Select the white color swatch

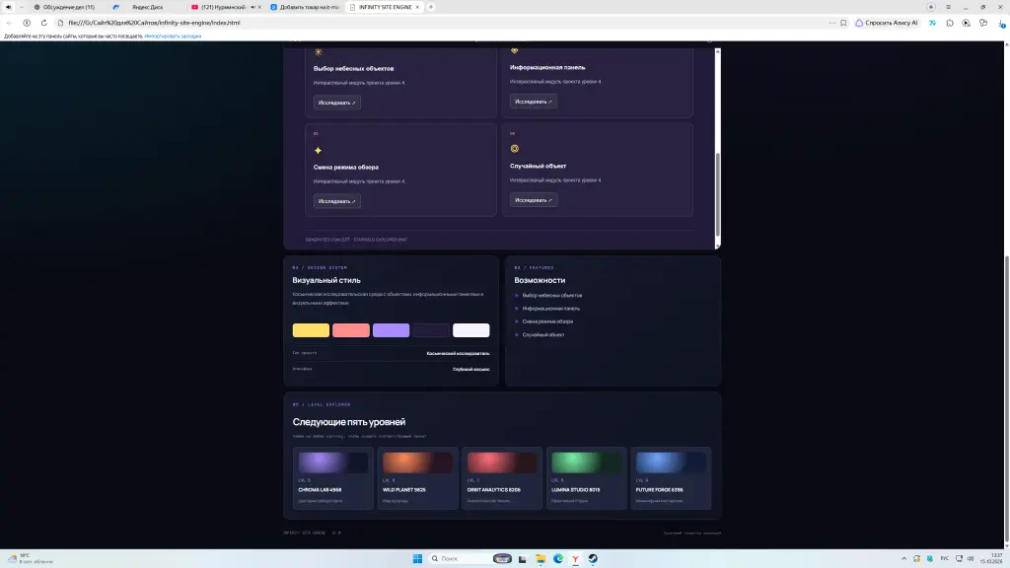470,330
